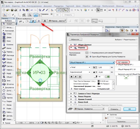
Task: Select the Крыша (roof) tool
Action: point(8,59)
